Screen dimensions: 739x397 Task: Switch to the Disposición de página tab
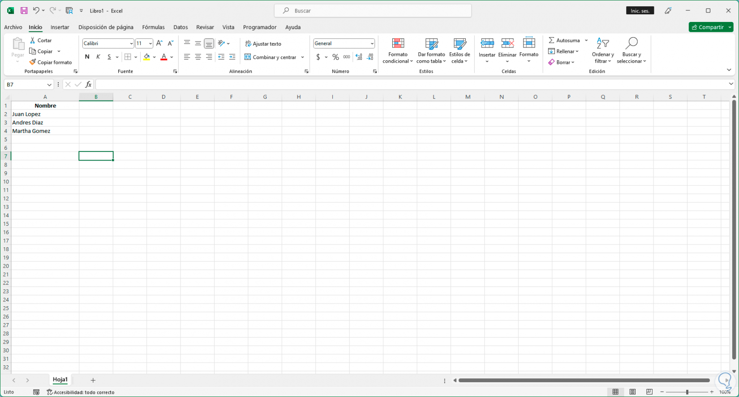(x=106, y=27)
